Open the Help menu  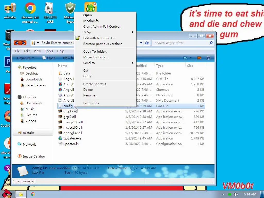[61, 51]
